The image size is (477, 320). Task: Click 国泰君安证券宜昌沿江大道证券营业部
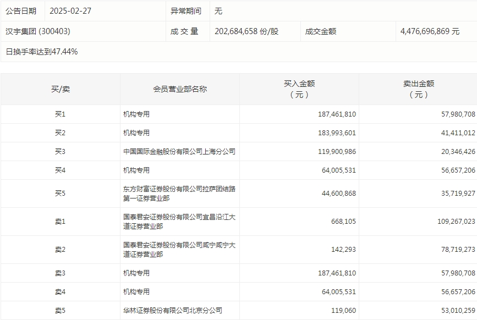[x=179, y=222]
